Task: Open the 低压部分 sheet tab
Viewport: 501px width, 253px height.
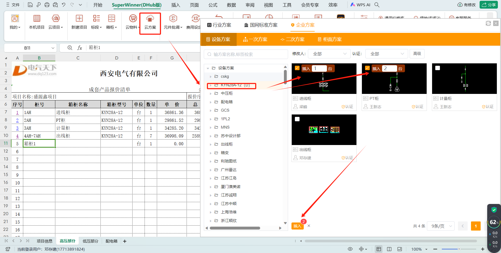Action: click(x=90, y=241)
